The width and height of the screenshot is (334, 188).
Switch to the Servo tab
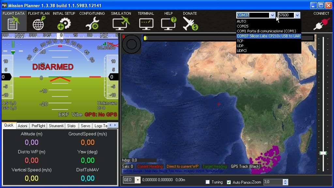click(85, 126)
